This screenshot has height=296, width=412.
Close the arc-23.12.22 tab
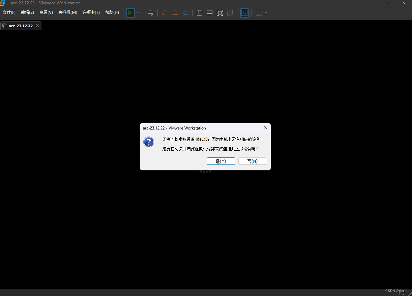(x=37, y=26)
